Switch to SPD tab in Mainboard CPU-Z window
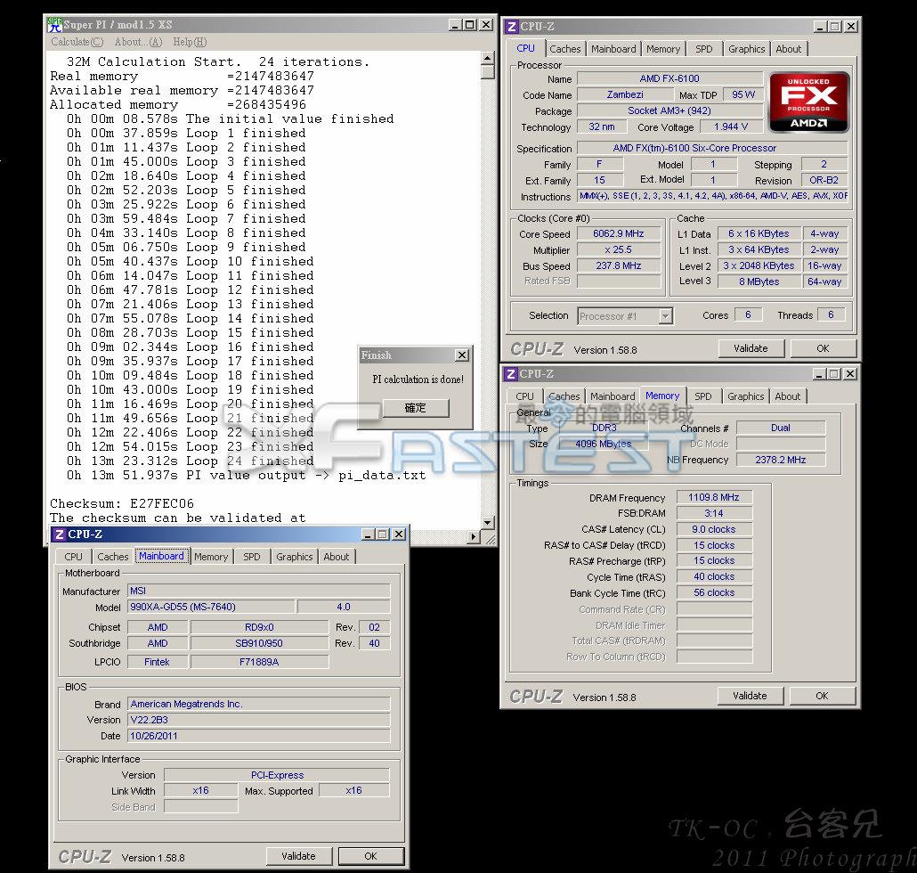This screenshot has width=917, height=873. tap(251, 557)
